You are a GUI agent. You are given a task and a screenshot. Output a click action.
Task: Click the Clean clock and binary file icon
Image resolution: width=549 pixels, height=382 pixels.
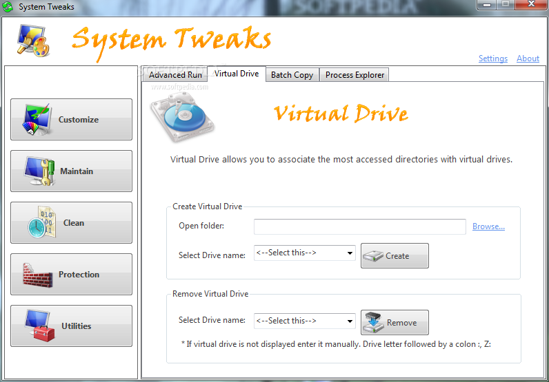coord(42,222)
